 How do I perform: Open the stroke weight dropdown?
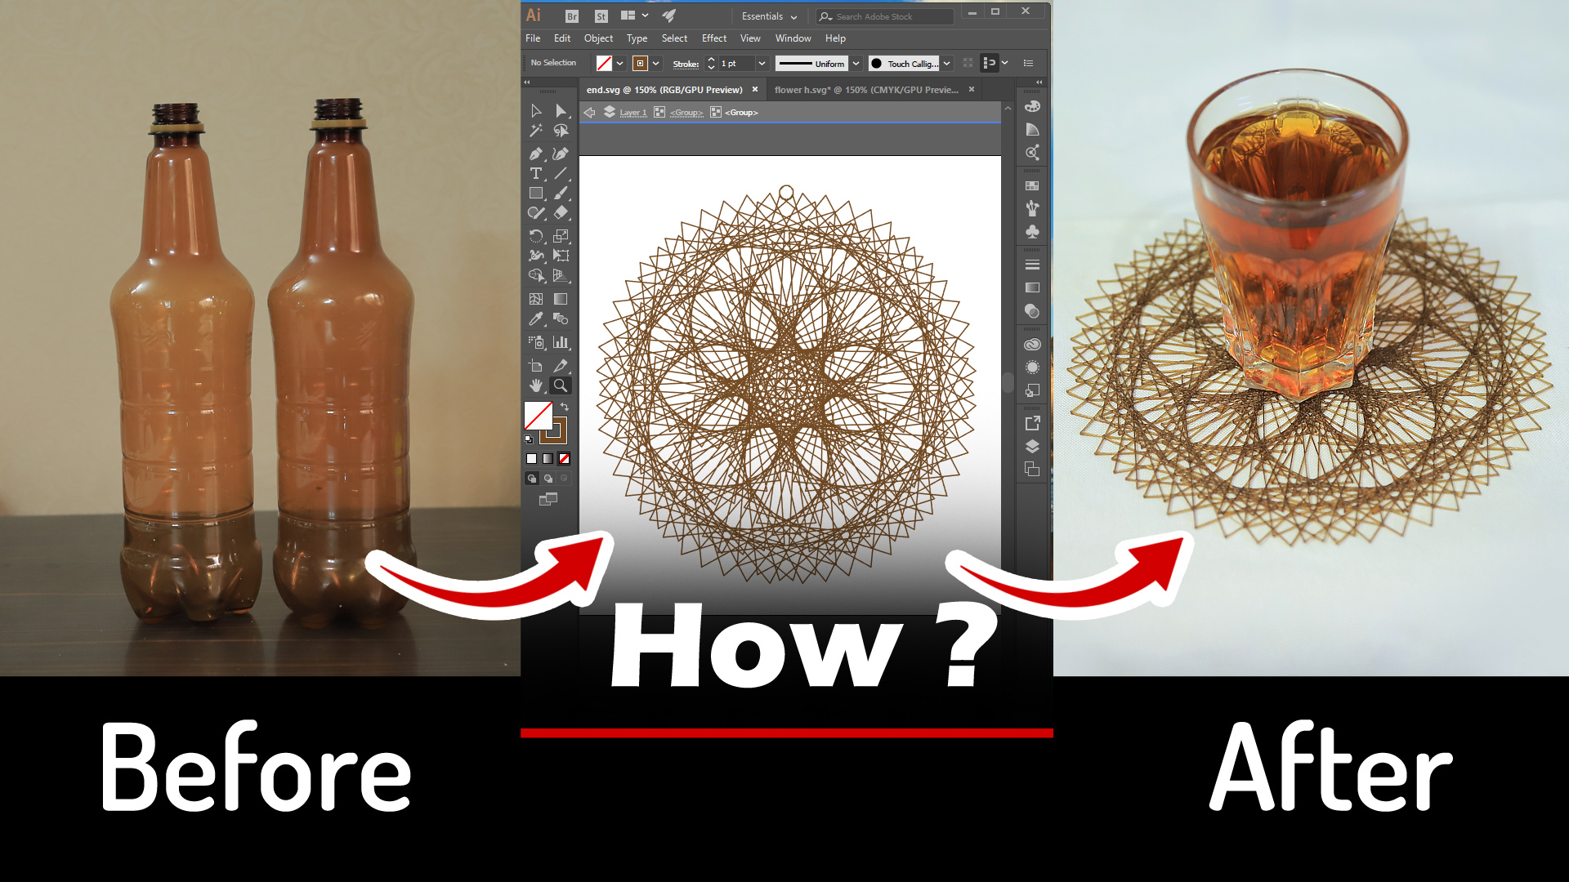coord(762,64)
